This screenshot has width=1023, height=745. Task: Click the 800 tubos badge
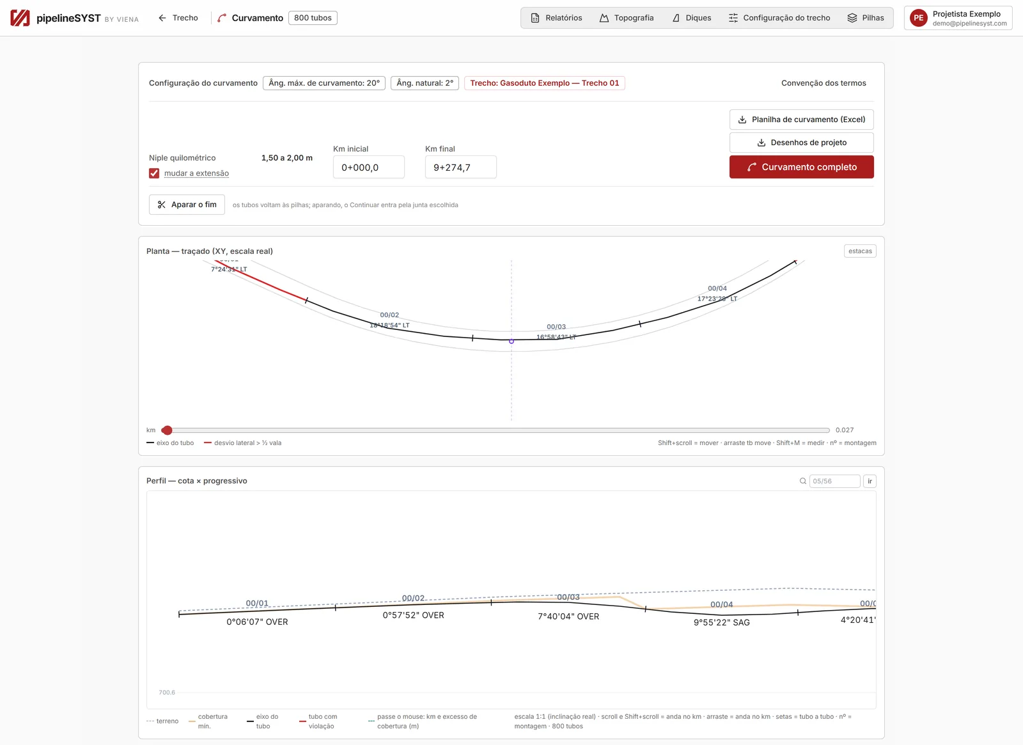(x=313, y=18)
